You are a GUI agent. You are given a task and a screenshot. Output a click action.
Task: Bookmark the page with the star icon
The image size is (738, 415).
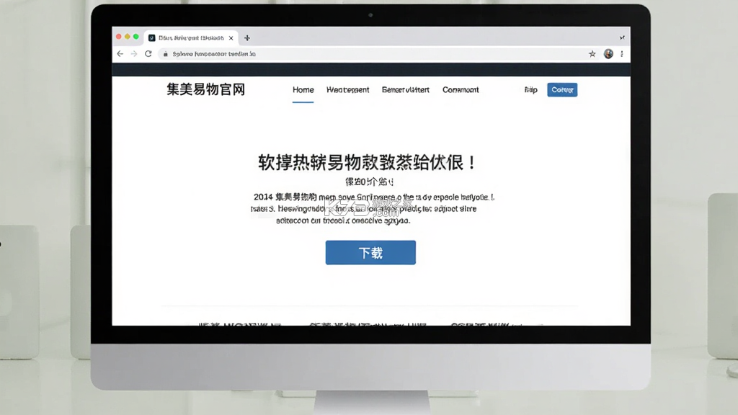(592, 54)
